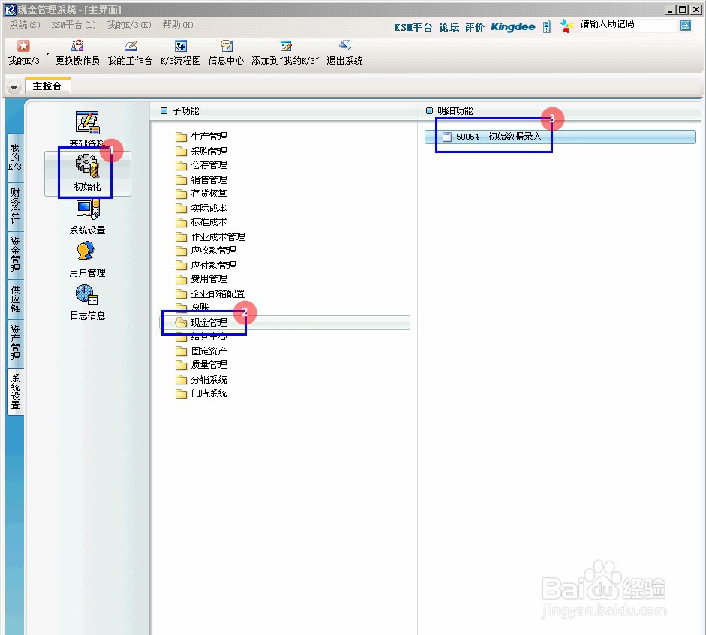This screenshot has height=635, width=706.
Task: Select the 分销系统 folder
Action: 201,379
